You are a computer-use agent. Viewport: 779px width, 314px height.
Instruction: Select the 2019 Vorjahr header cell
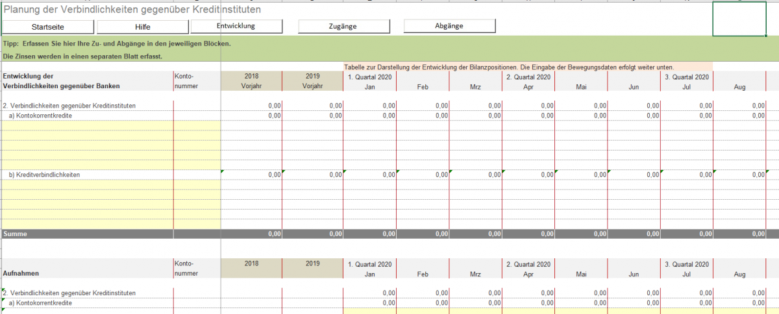312,81
